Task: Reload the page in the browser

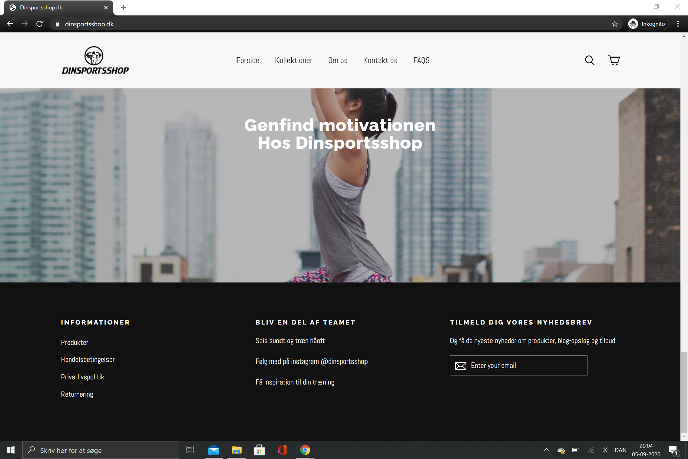Action: 40,24
